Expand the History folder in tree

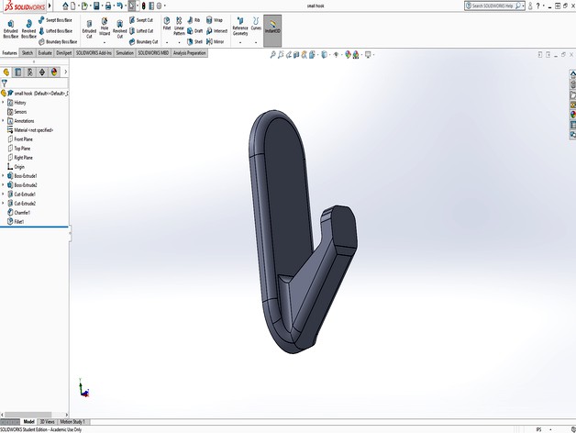click(3, 103)
